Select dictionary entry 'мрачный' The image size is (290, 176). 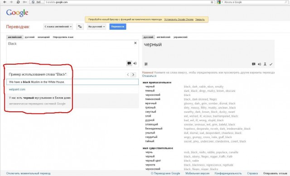[x=151, y=104]
